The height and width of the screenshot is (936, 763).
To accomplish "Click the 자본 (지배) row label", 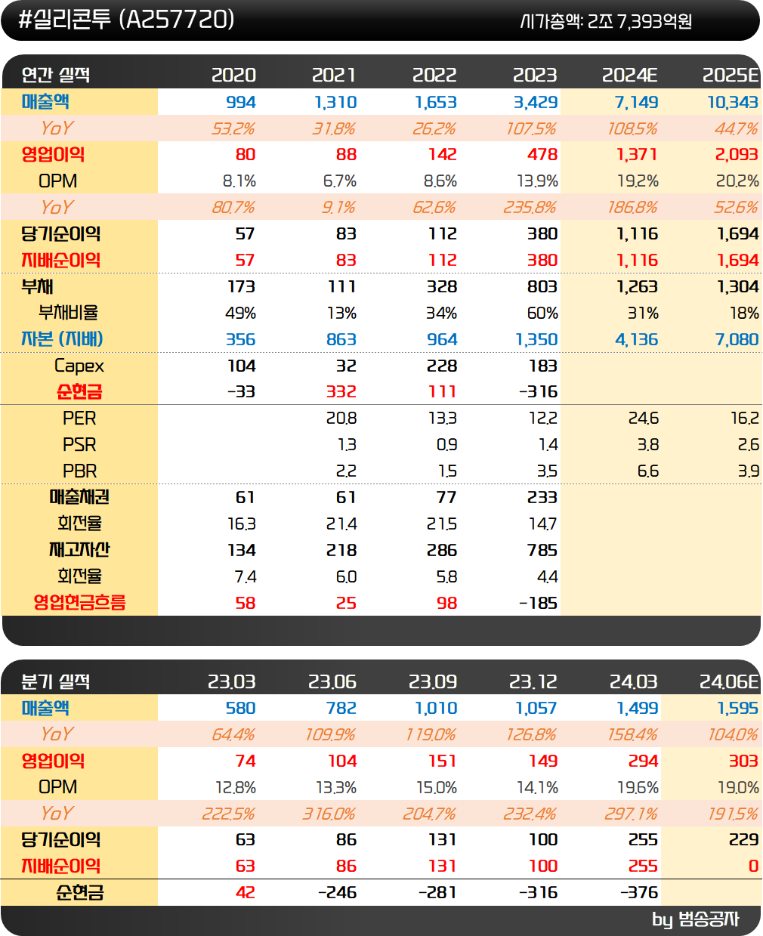I will pyautogui.click(x=62, y=338).
